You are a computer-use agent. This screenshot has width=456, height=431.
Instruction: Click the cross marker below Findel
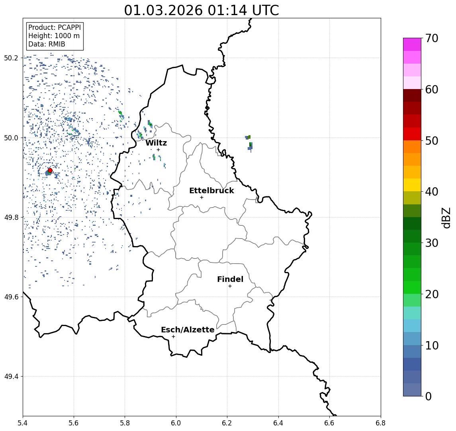point(230,286)
